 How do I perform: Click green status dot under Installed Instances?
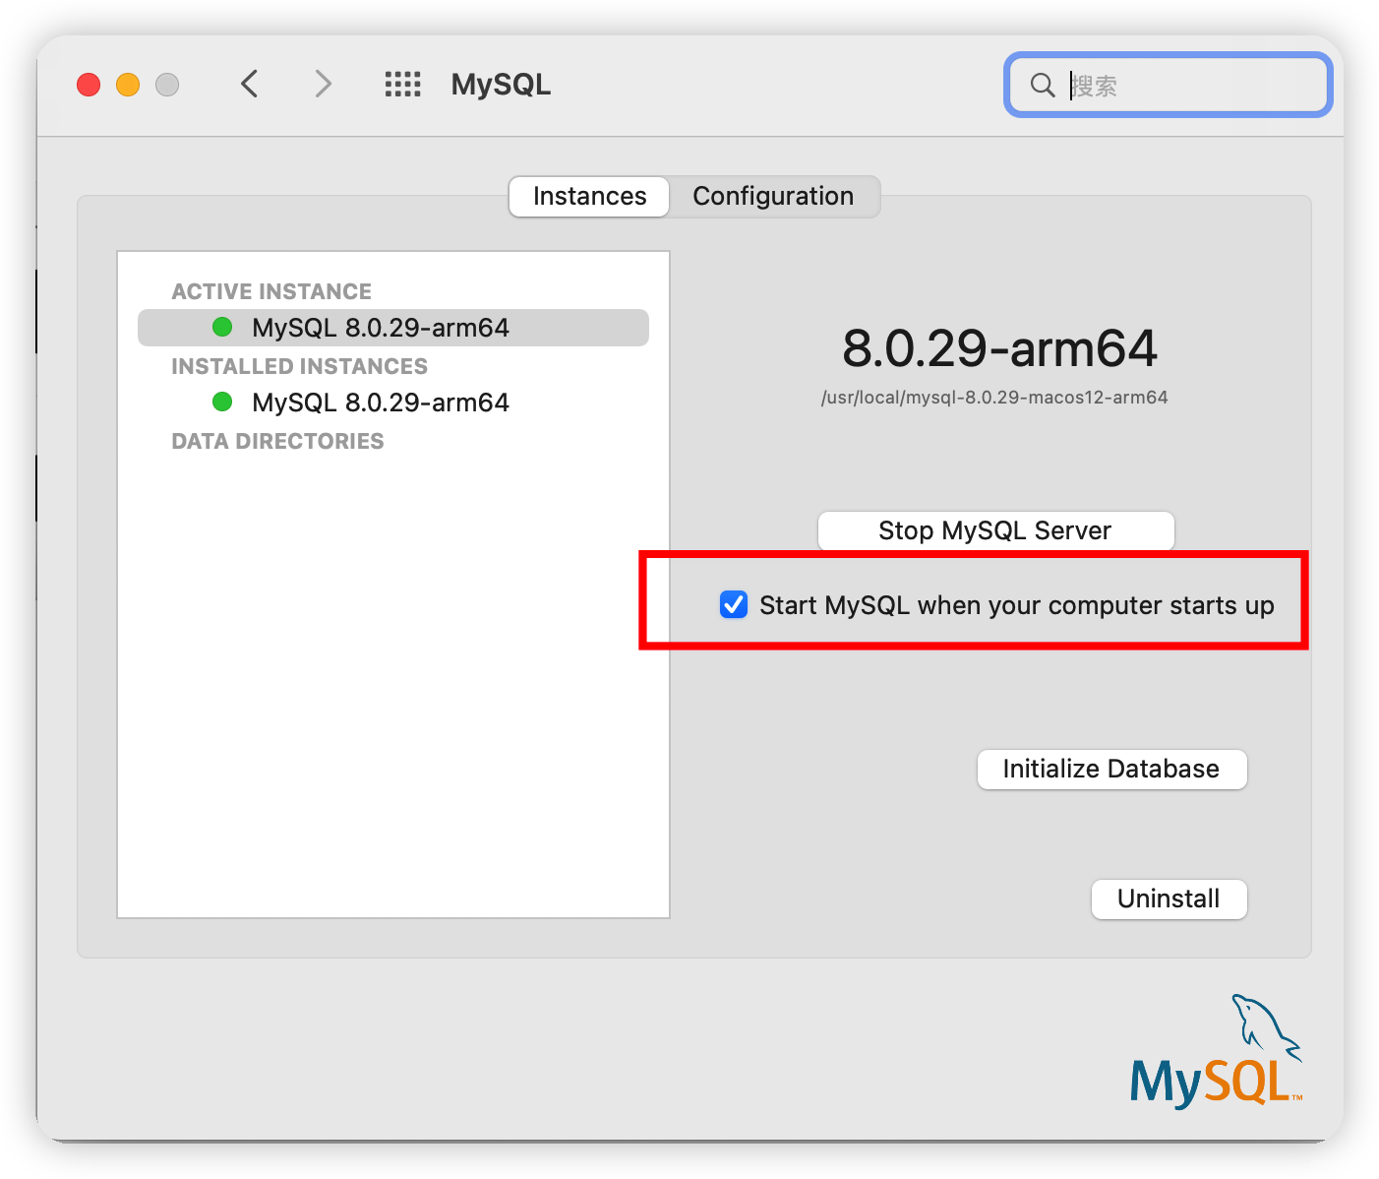(222, 402)
